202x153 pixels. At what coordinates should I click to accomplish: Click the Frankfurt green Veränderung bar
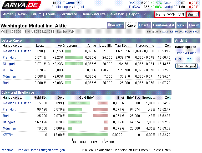click(74, 58)
